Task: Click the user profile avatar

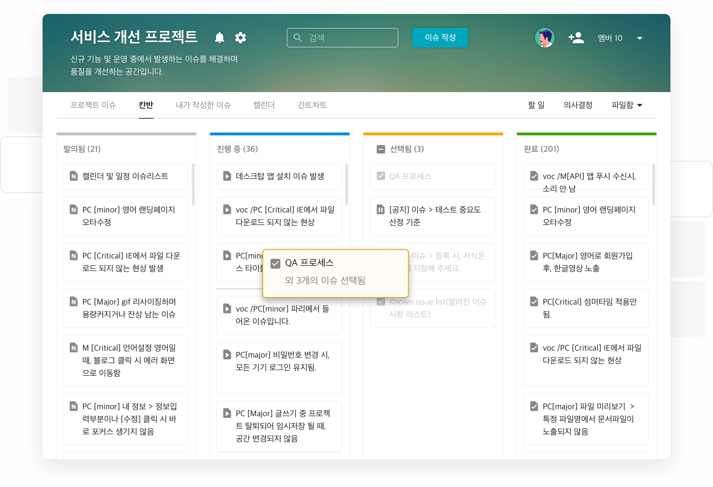Action: pos(545,38)
